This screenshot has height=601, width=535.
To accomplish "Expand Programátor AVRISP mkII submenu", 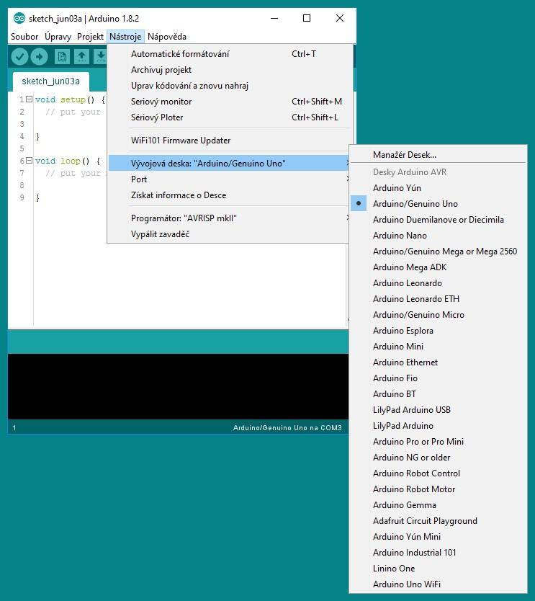I will [x=229, y=218].
